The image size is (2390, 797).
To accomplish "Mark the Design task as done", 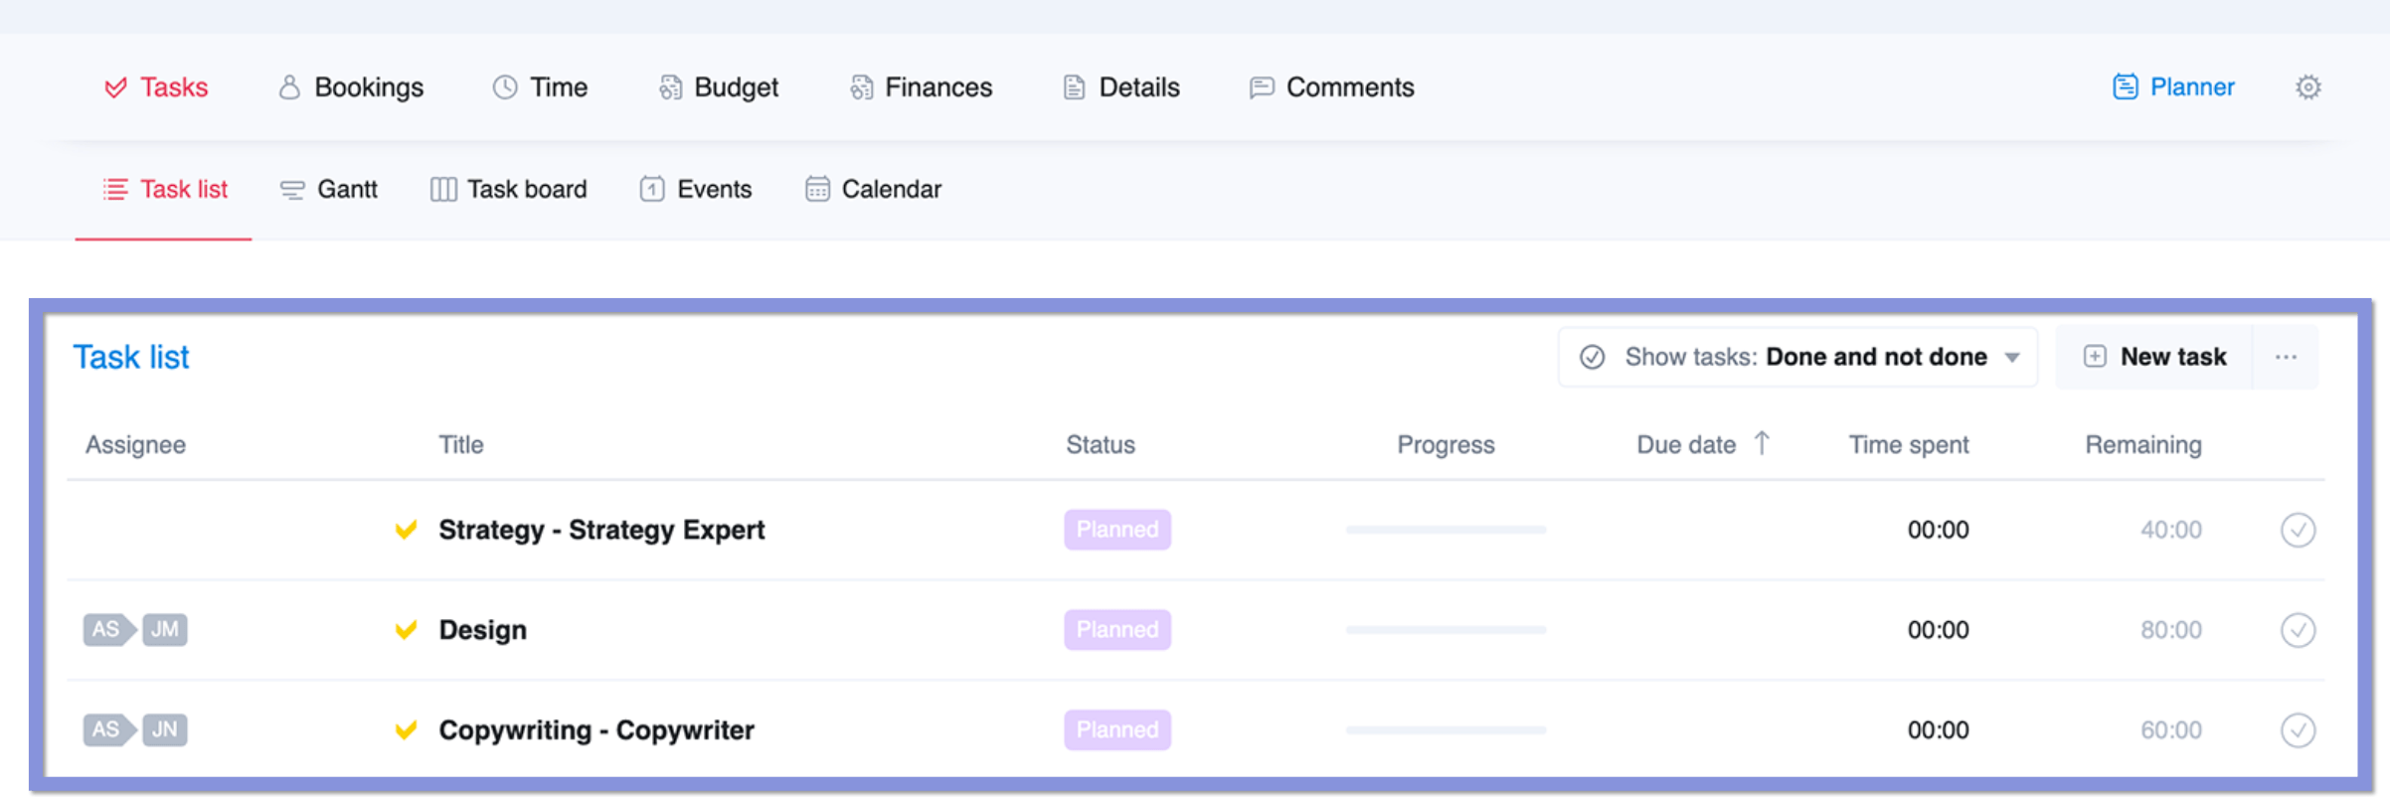I will coord(2297,630).
